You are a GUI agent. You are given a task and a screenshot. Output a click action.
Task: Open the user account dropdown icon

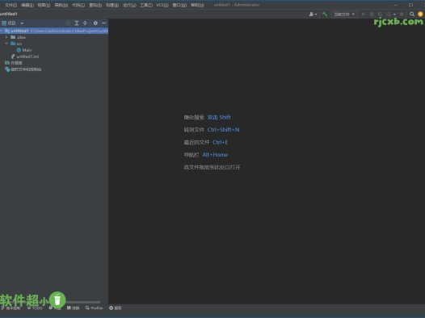pyautogui.click(x=313, y=14)
